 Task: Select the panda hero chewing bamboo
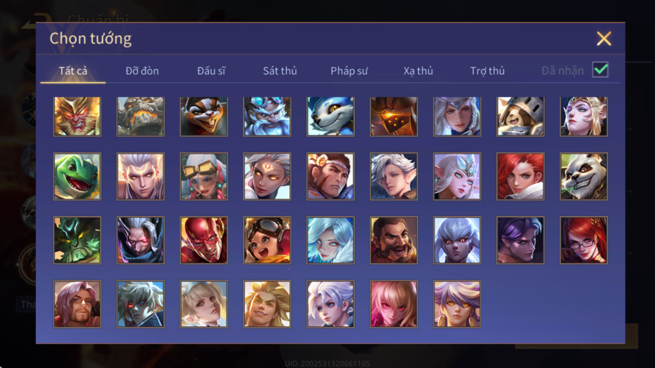pos(584,176)
